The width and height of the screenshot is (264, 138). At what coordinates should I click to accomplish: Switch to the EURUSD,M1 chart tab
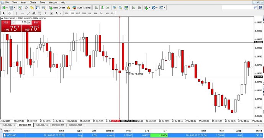point(8,125)
